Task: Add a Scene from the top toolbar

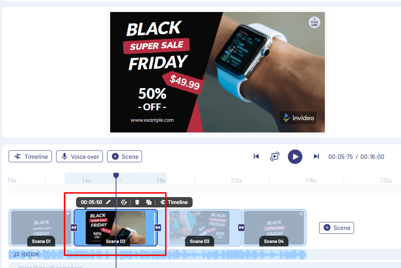Action: (x=125, y=156)
